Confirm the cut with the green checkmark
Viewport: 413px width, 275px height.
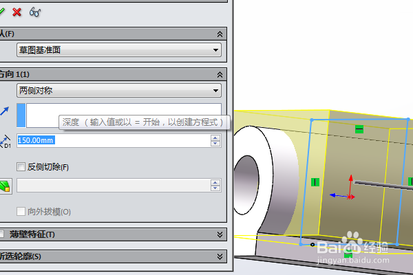(1, 12)
